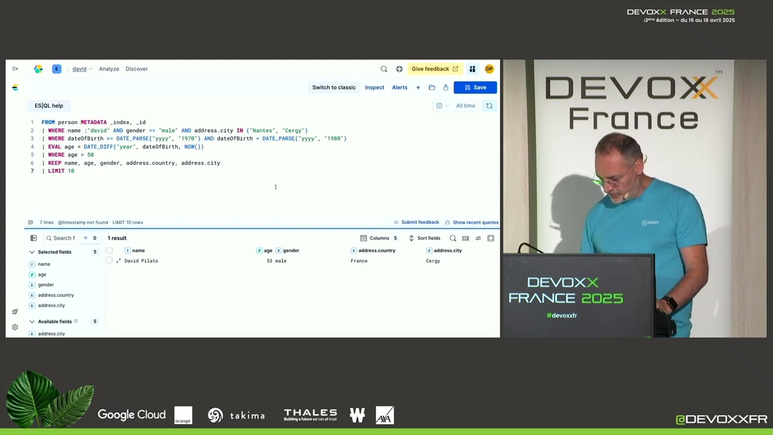Toggle the field sidebar panel icon

(33, 238)
